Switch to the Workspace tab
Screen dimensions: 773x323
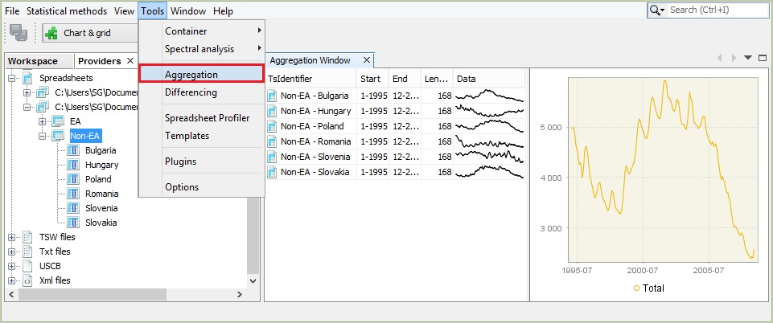pyautogui.click(x=34, y=61)
